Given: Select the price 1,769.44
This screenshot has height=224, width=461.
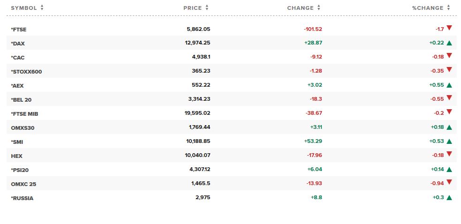Looking at the screenshot, I should [200, 127].
